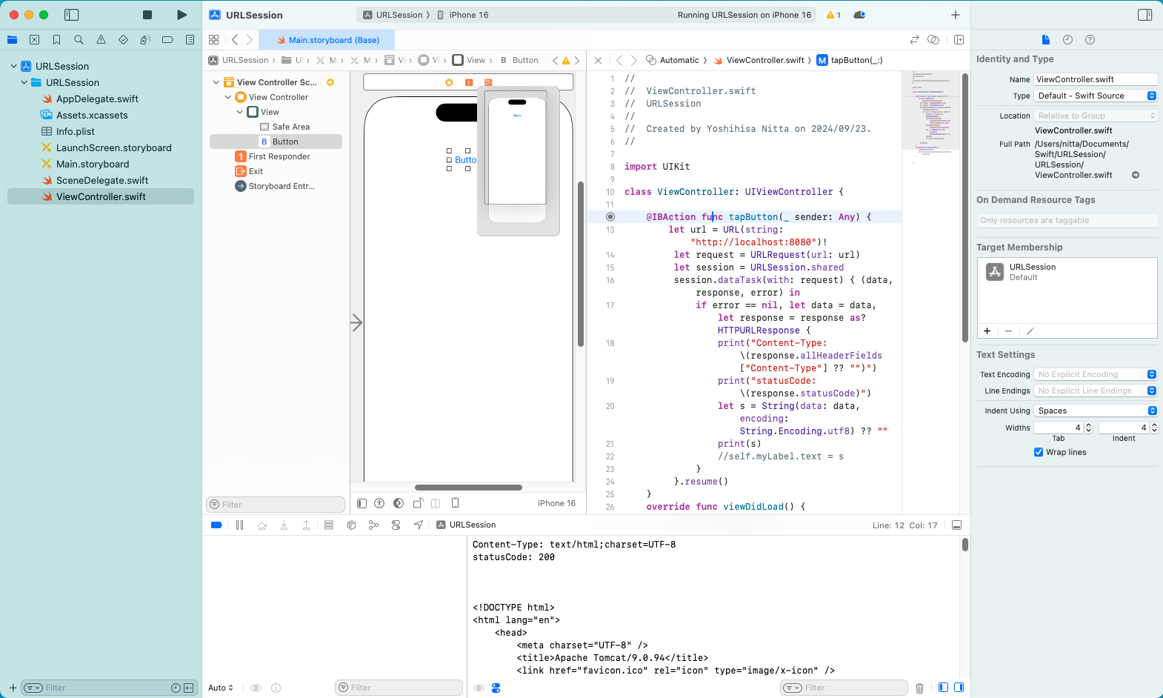The width and height of the screenshot is (1163, 698).
Task: Open the Find navigator magnifier icon
Action: (79, 40)
